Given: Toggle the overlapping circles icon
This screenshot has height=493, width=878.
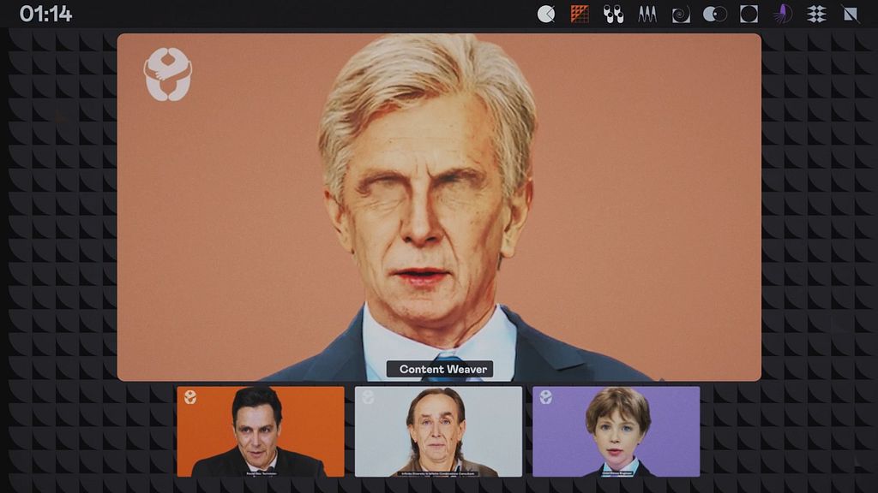Looking at the screenshot, I should click(x=714, y=14).
